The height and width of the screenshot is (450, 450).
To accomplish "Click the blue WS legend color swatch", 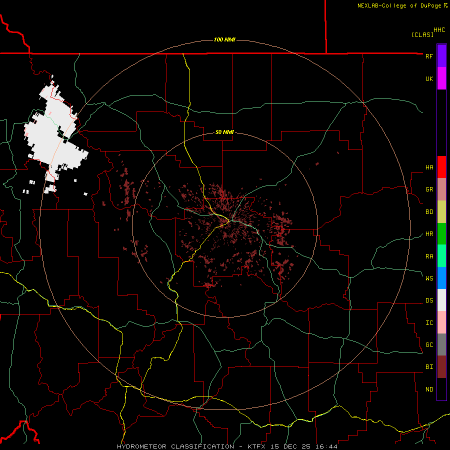I will pyautogui.click(x=441, y=278).
